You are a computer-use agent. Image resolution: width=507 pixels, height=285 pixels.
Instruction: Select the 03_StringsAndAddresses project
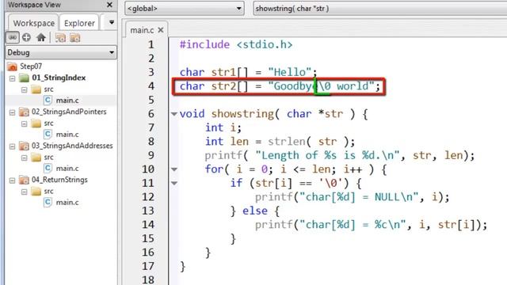tap(72, 146)
